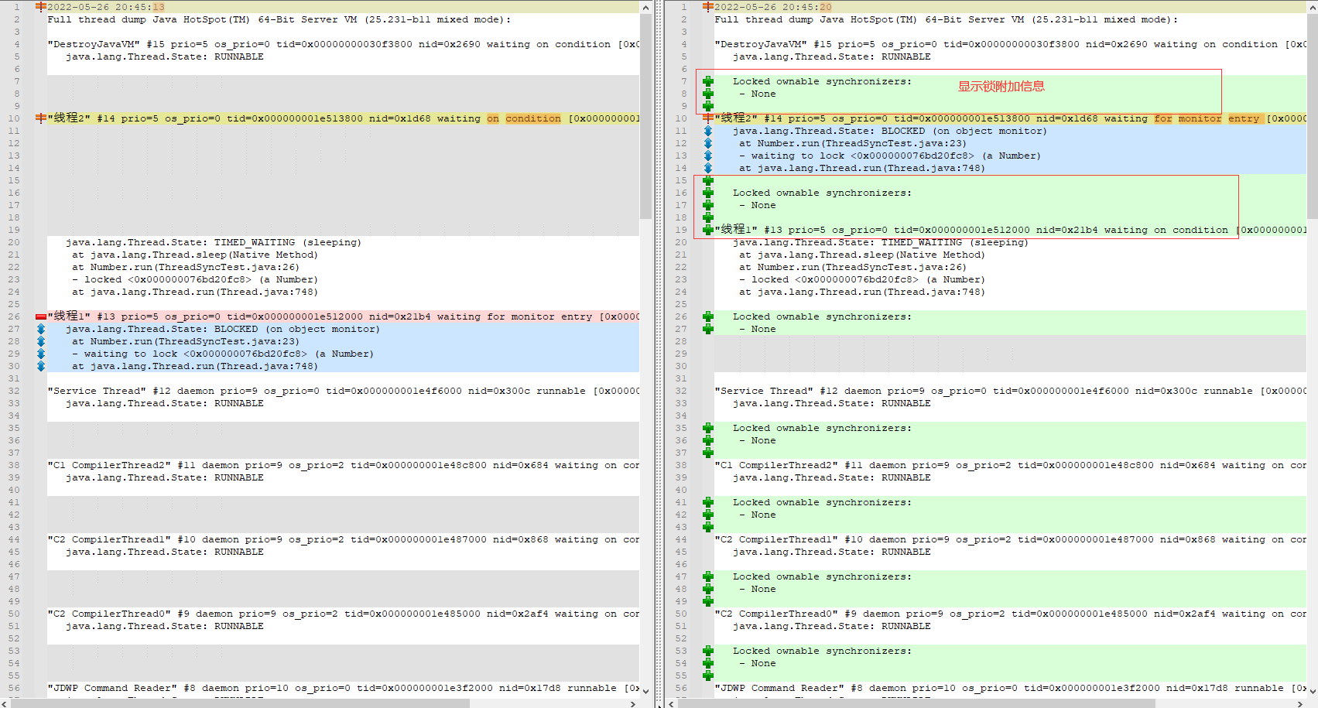Click the timestamp 2022-05-26 20:45:13 in left pane
Image resolution: width=1318 pixels, height=708 pixels.
click(x=106, y=7)
